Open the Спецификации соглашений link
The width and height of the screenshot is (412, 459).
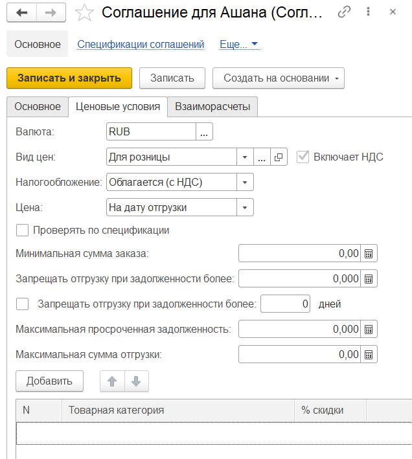click(x=141, y=45)
